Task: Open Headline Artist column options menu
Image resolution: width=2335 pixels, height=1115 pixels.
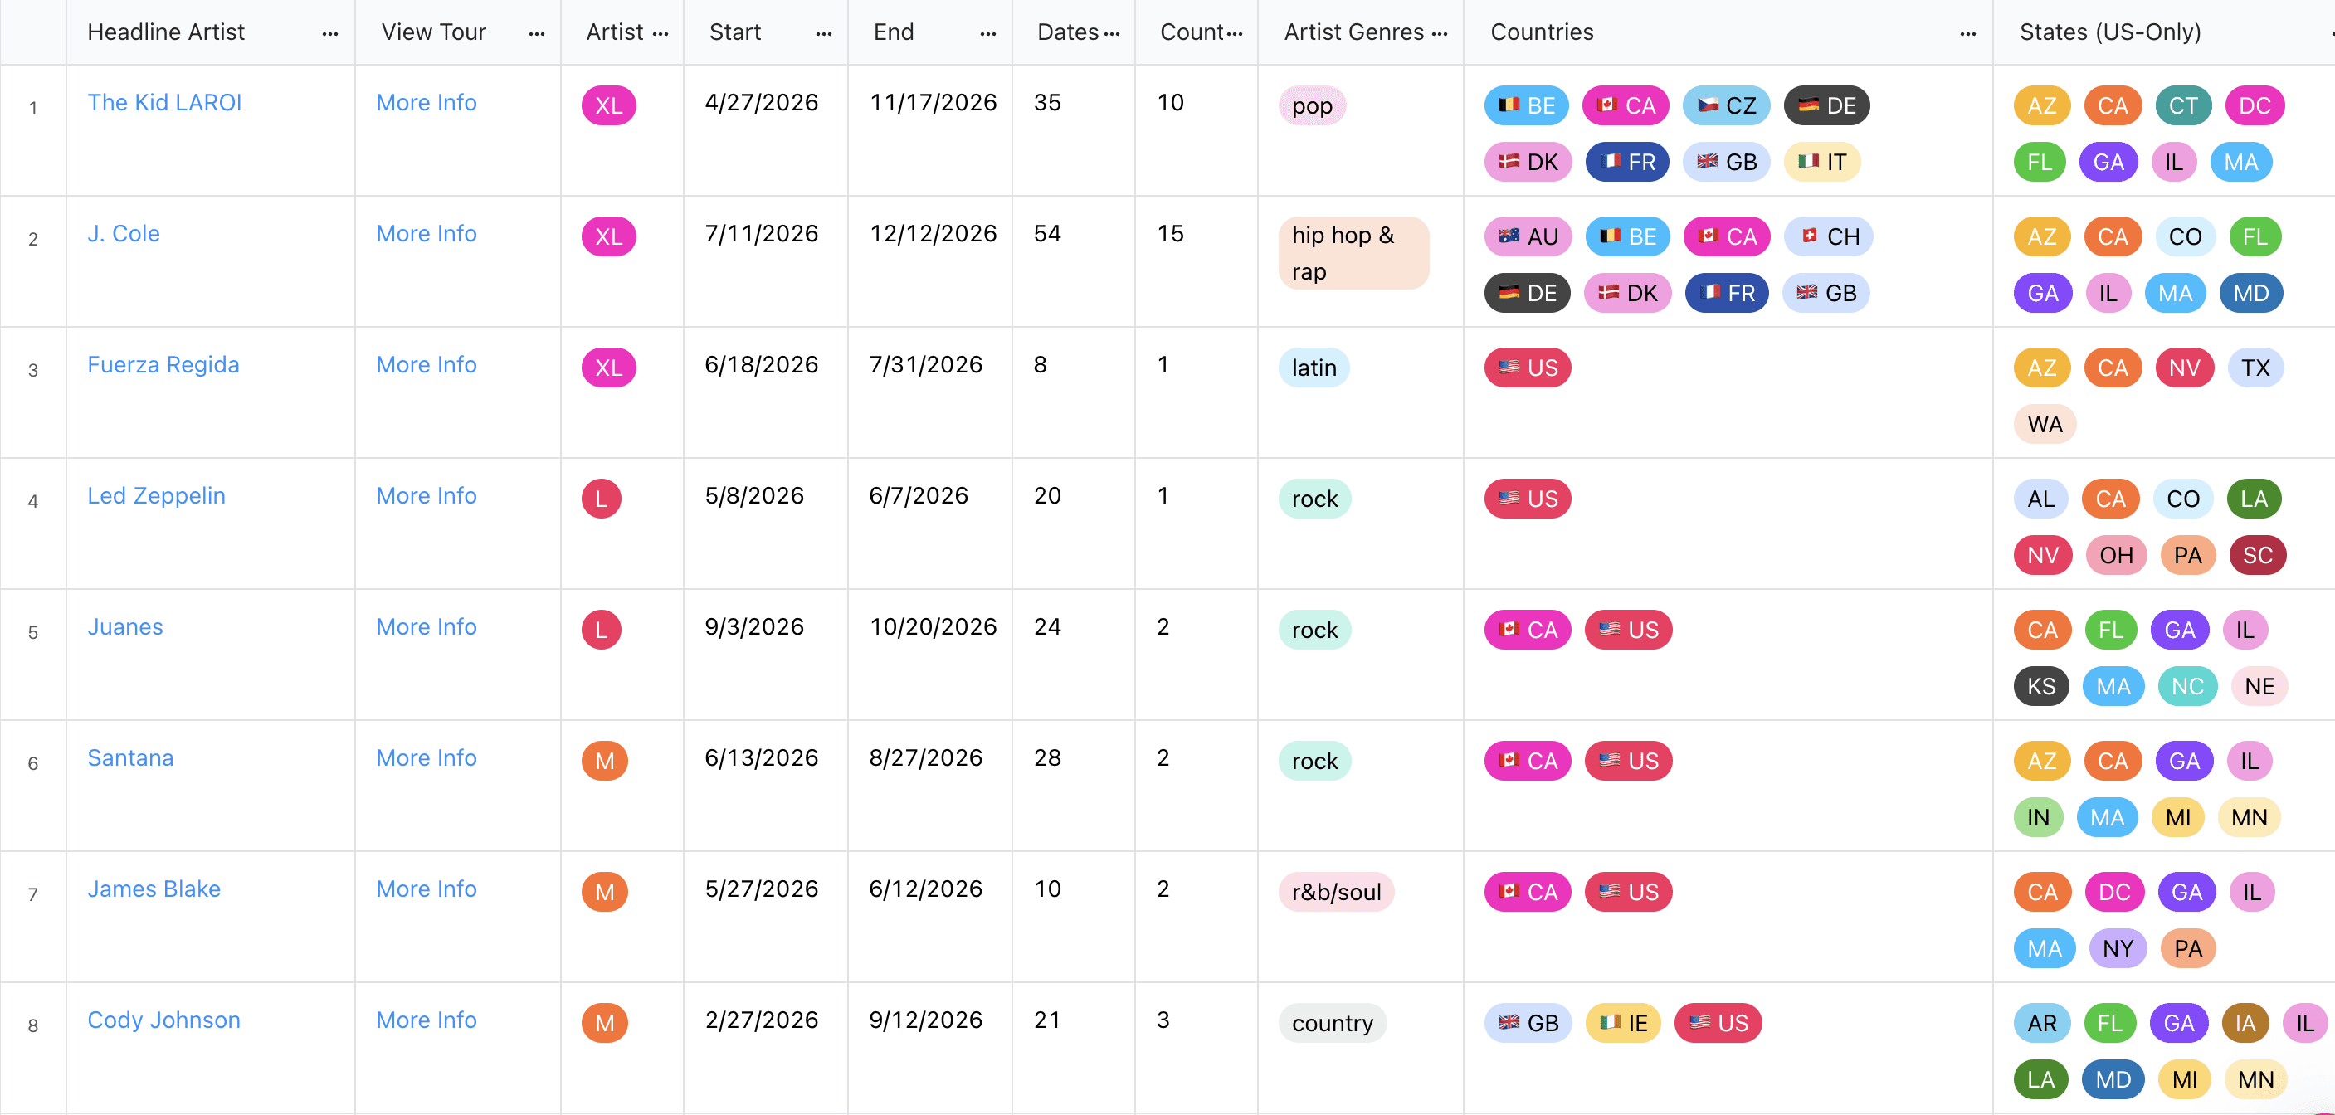Action: click(x=330, y=33)
